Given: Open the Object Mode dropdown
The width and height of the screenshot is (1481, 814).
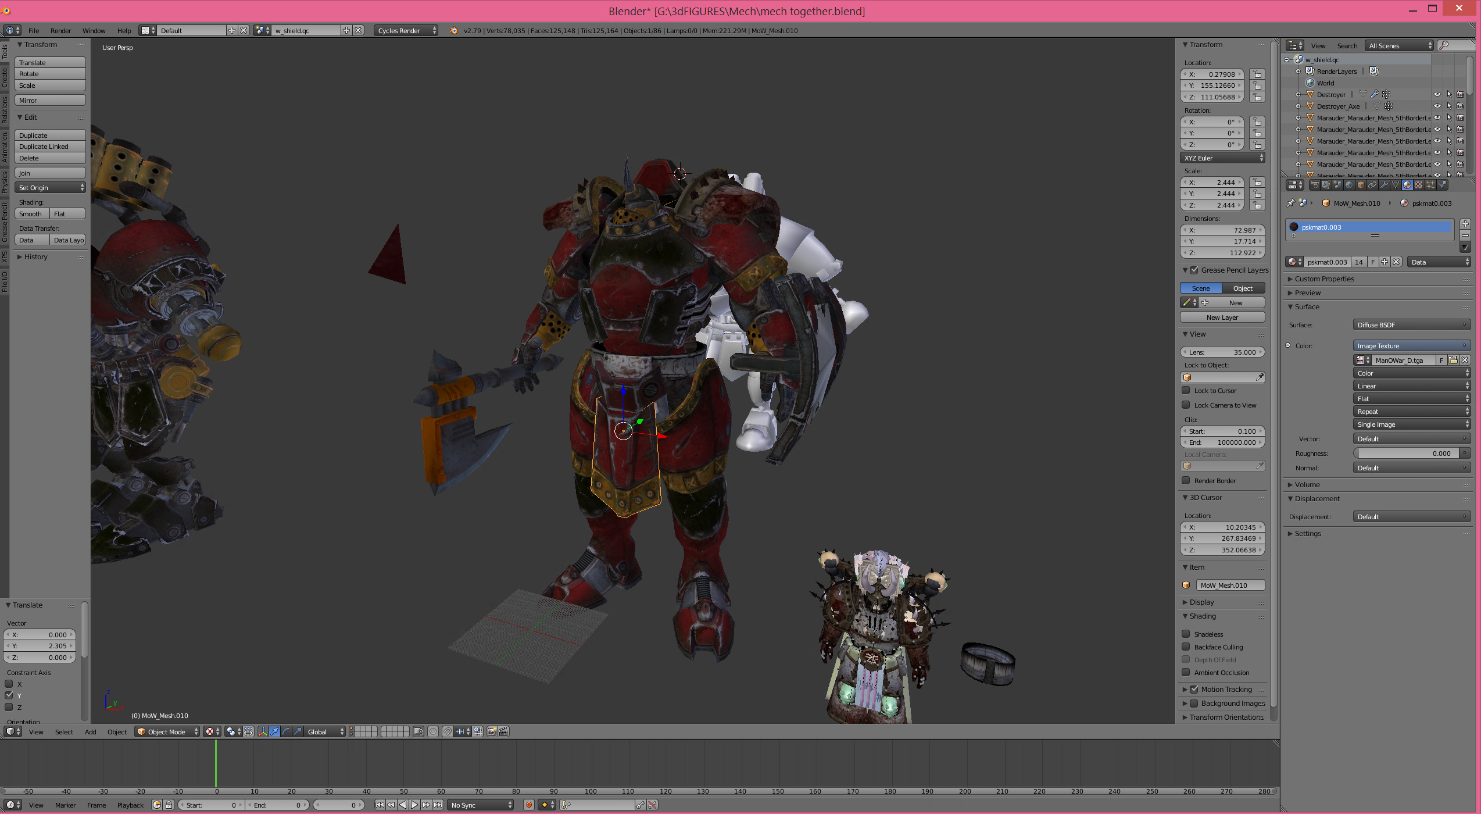Looking at the screenshot, I should pos(167,732).
